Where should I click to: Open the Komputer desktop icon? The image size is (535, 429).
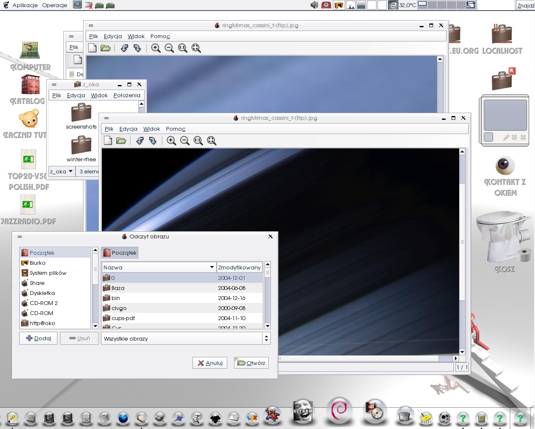30,56
